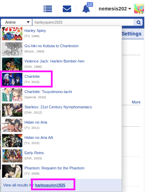Open the Harley Spiny result
The height and width of the screenshot is (192, 145).
(61, 34)
